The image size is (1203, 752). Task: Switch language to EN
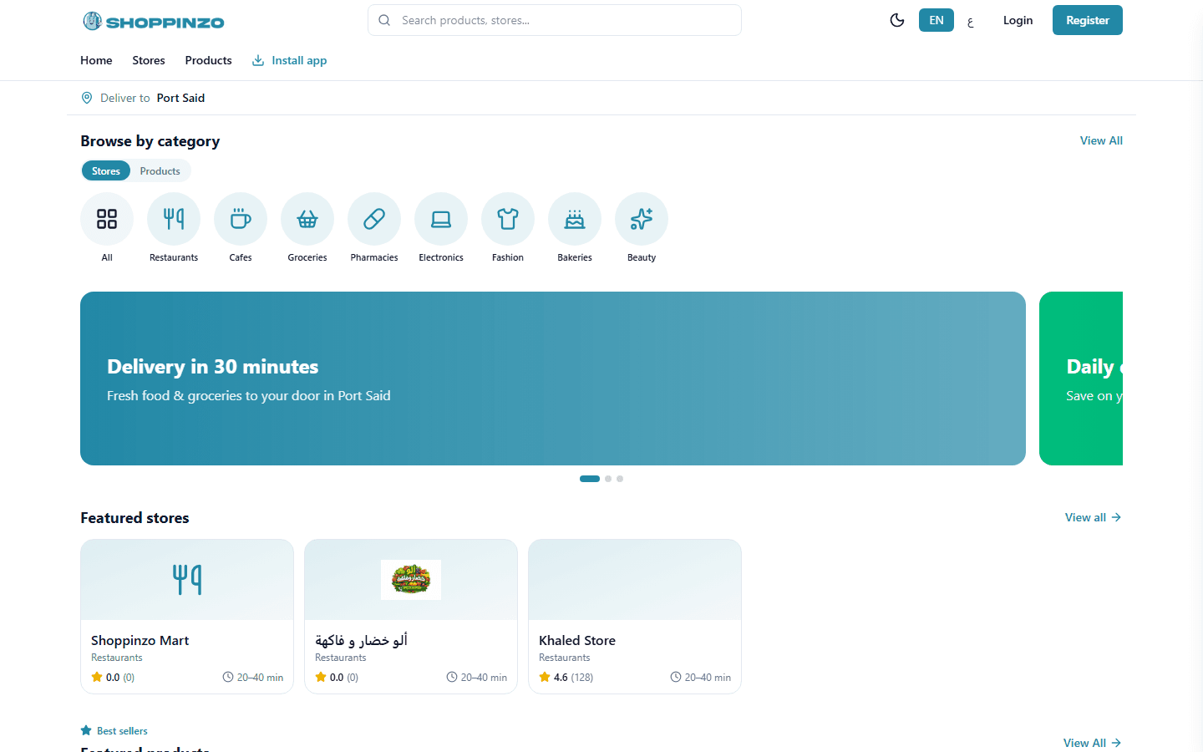pos(937,20)
